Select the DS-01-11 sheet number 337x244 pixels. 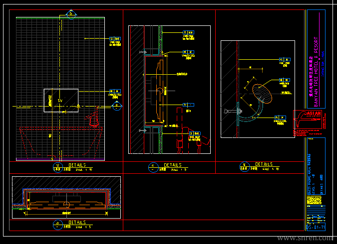(316, 227)
